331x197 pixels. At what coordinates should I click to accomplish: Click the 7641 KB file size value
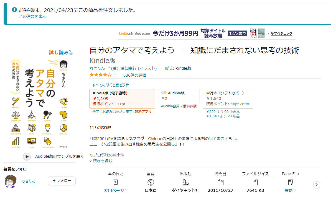coord(255,190)
